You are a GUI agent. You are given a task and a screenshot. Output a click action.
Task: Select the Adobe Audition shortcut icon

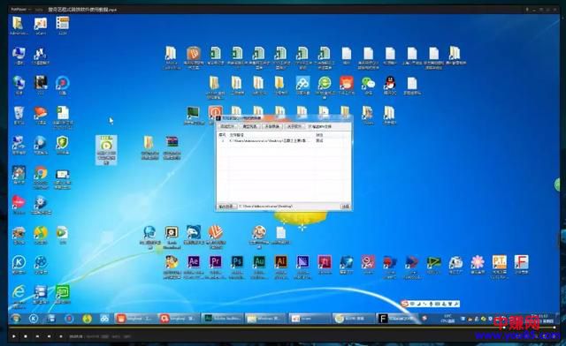click(259, 262)
